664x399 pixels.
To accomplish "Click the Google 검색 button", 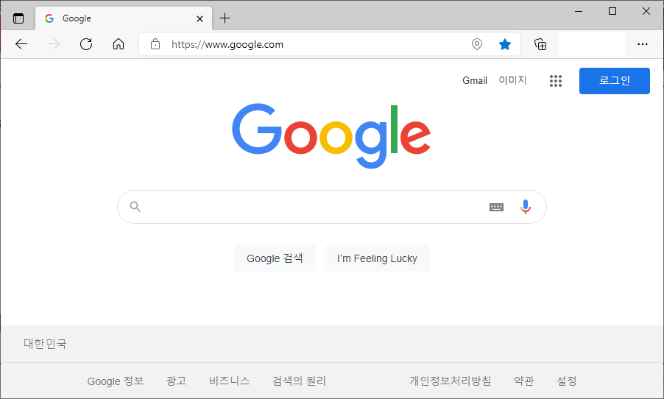I will [275, 258].
